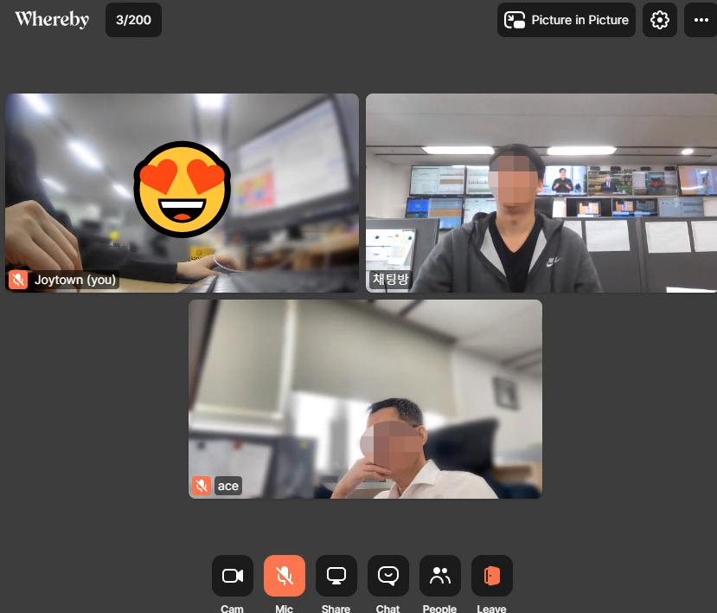
Task: Start screen sharing with the Share icon
Action: (x=336, y=576)
